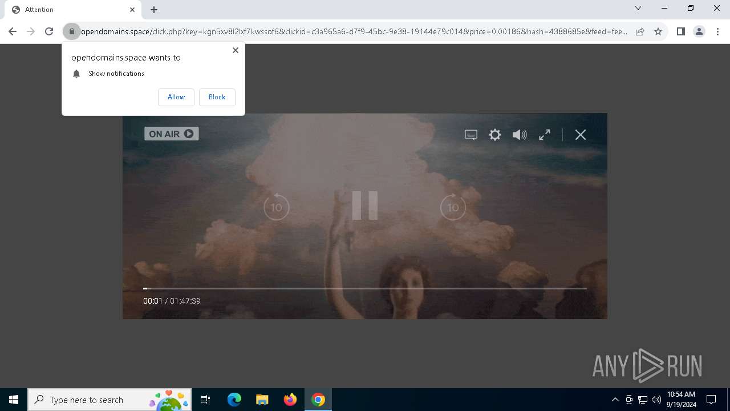Go back to previous page
This screenshot has width=730, height=411.
coord(13,31)
